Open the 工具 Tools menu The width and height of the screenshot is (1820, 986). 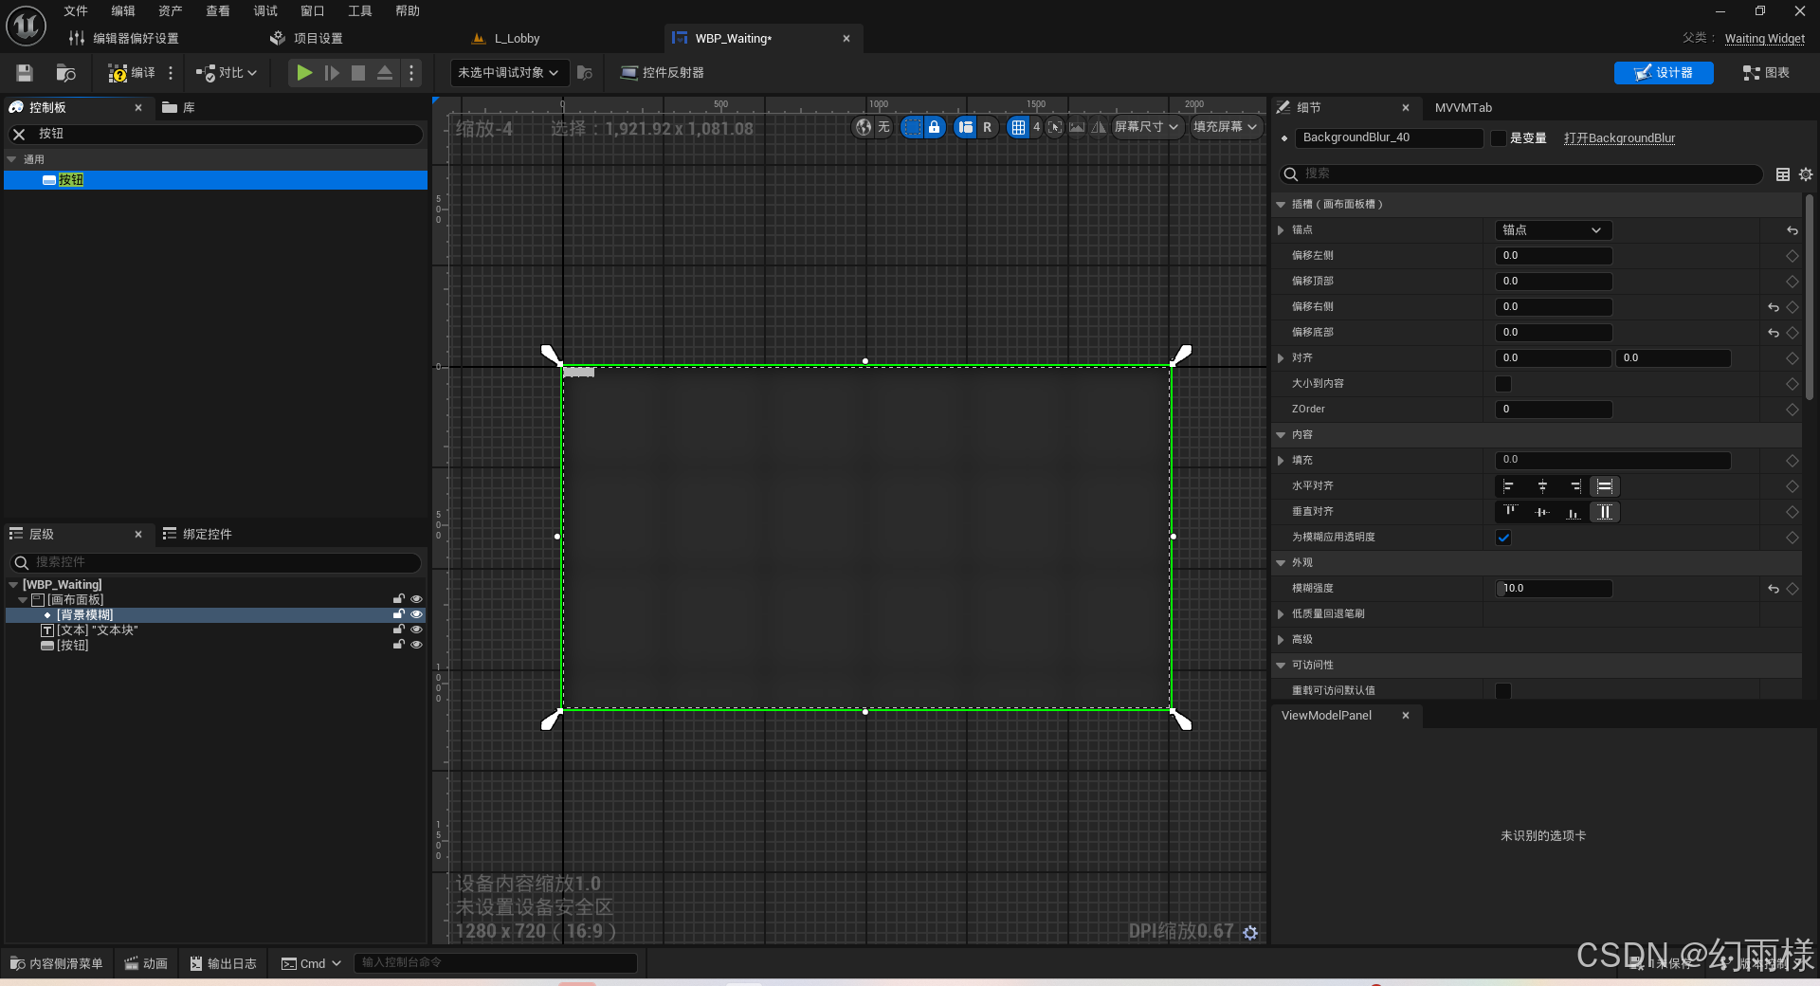360,11
